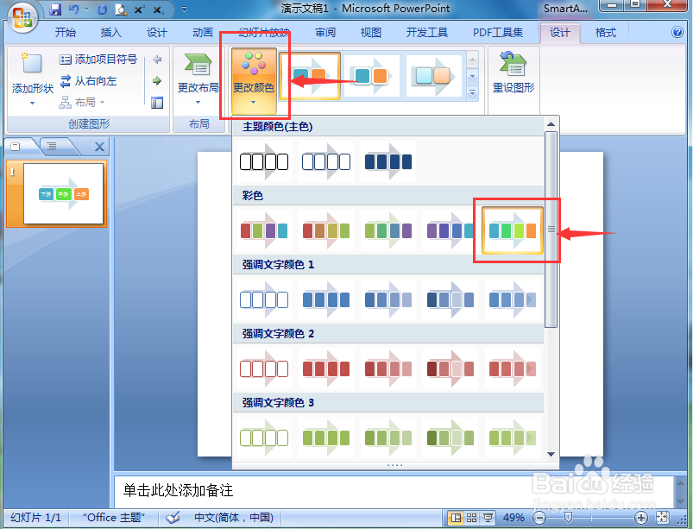Choose dark outline primary theme color
This screenshot has width=693, height=529.
tap(264, 161)
